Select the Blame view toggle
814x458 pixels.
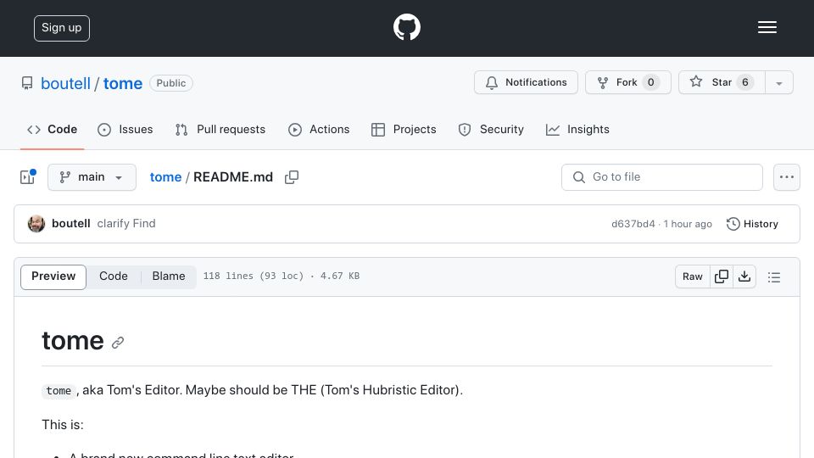coord(169,276)
